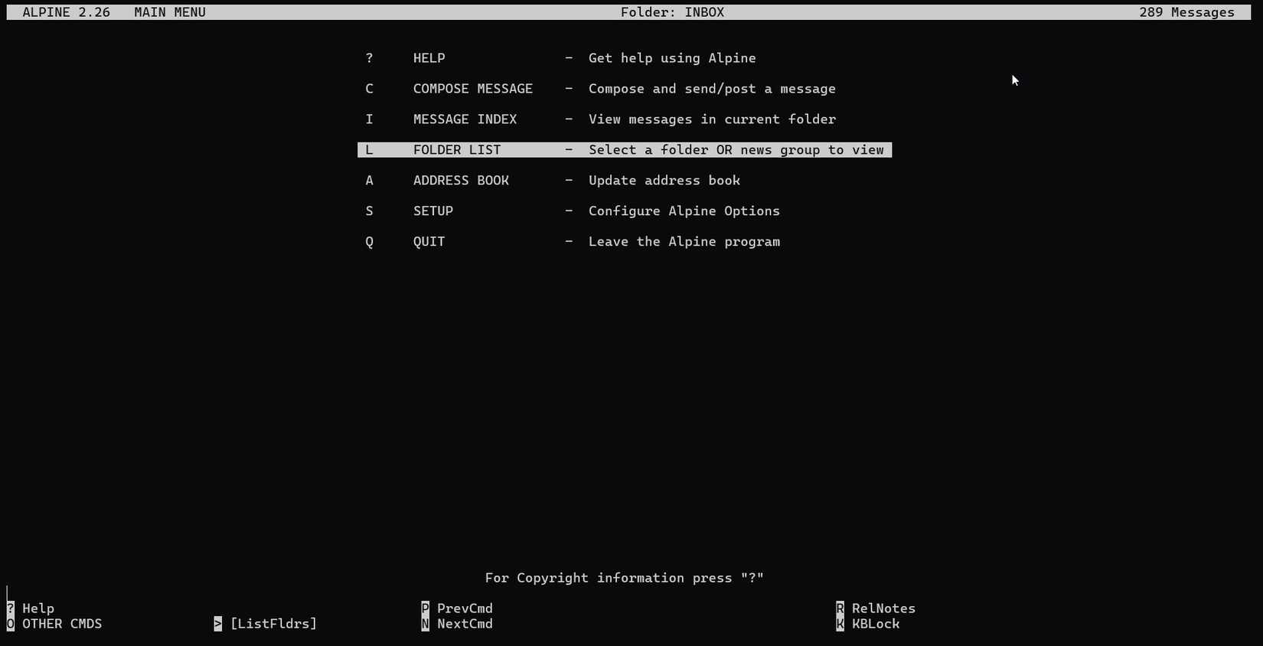
Task: Click the "289 Messages" counter
Action: click(x=1186, y=12)
